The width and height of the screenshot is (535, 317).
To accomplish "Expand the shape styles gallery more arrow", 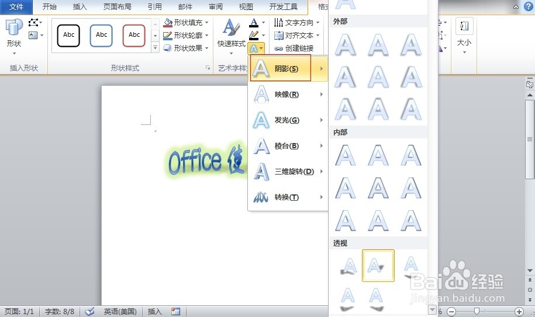I will [x=156, y=47].
